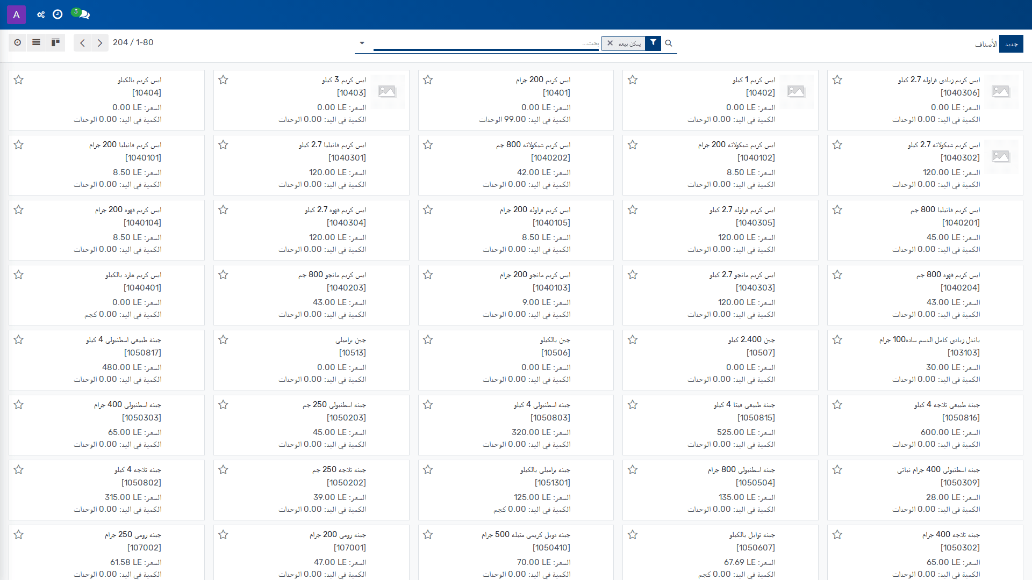The height and width of the screenshot is (580, 1032).
Task: Star product [1050410] as favorite
Action: 428,535
